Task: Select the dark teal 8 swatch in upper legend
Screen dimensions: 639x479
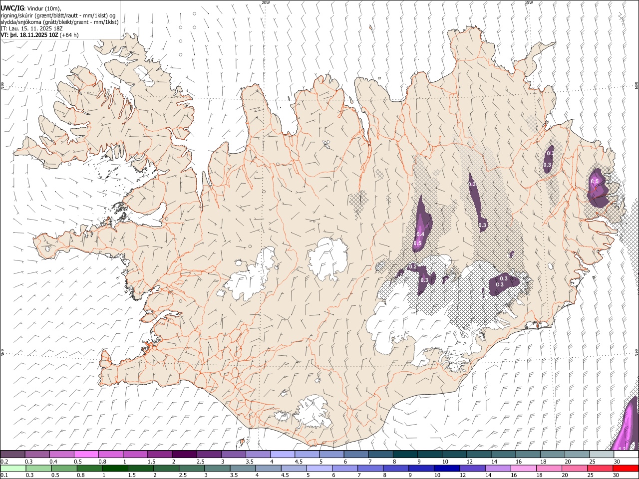Action: point(405,455)
